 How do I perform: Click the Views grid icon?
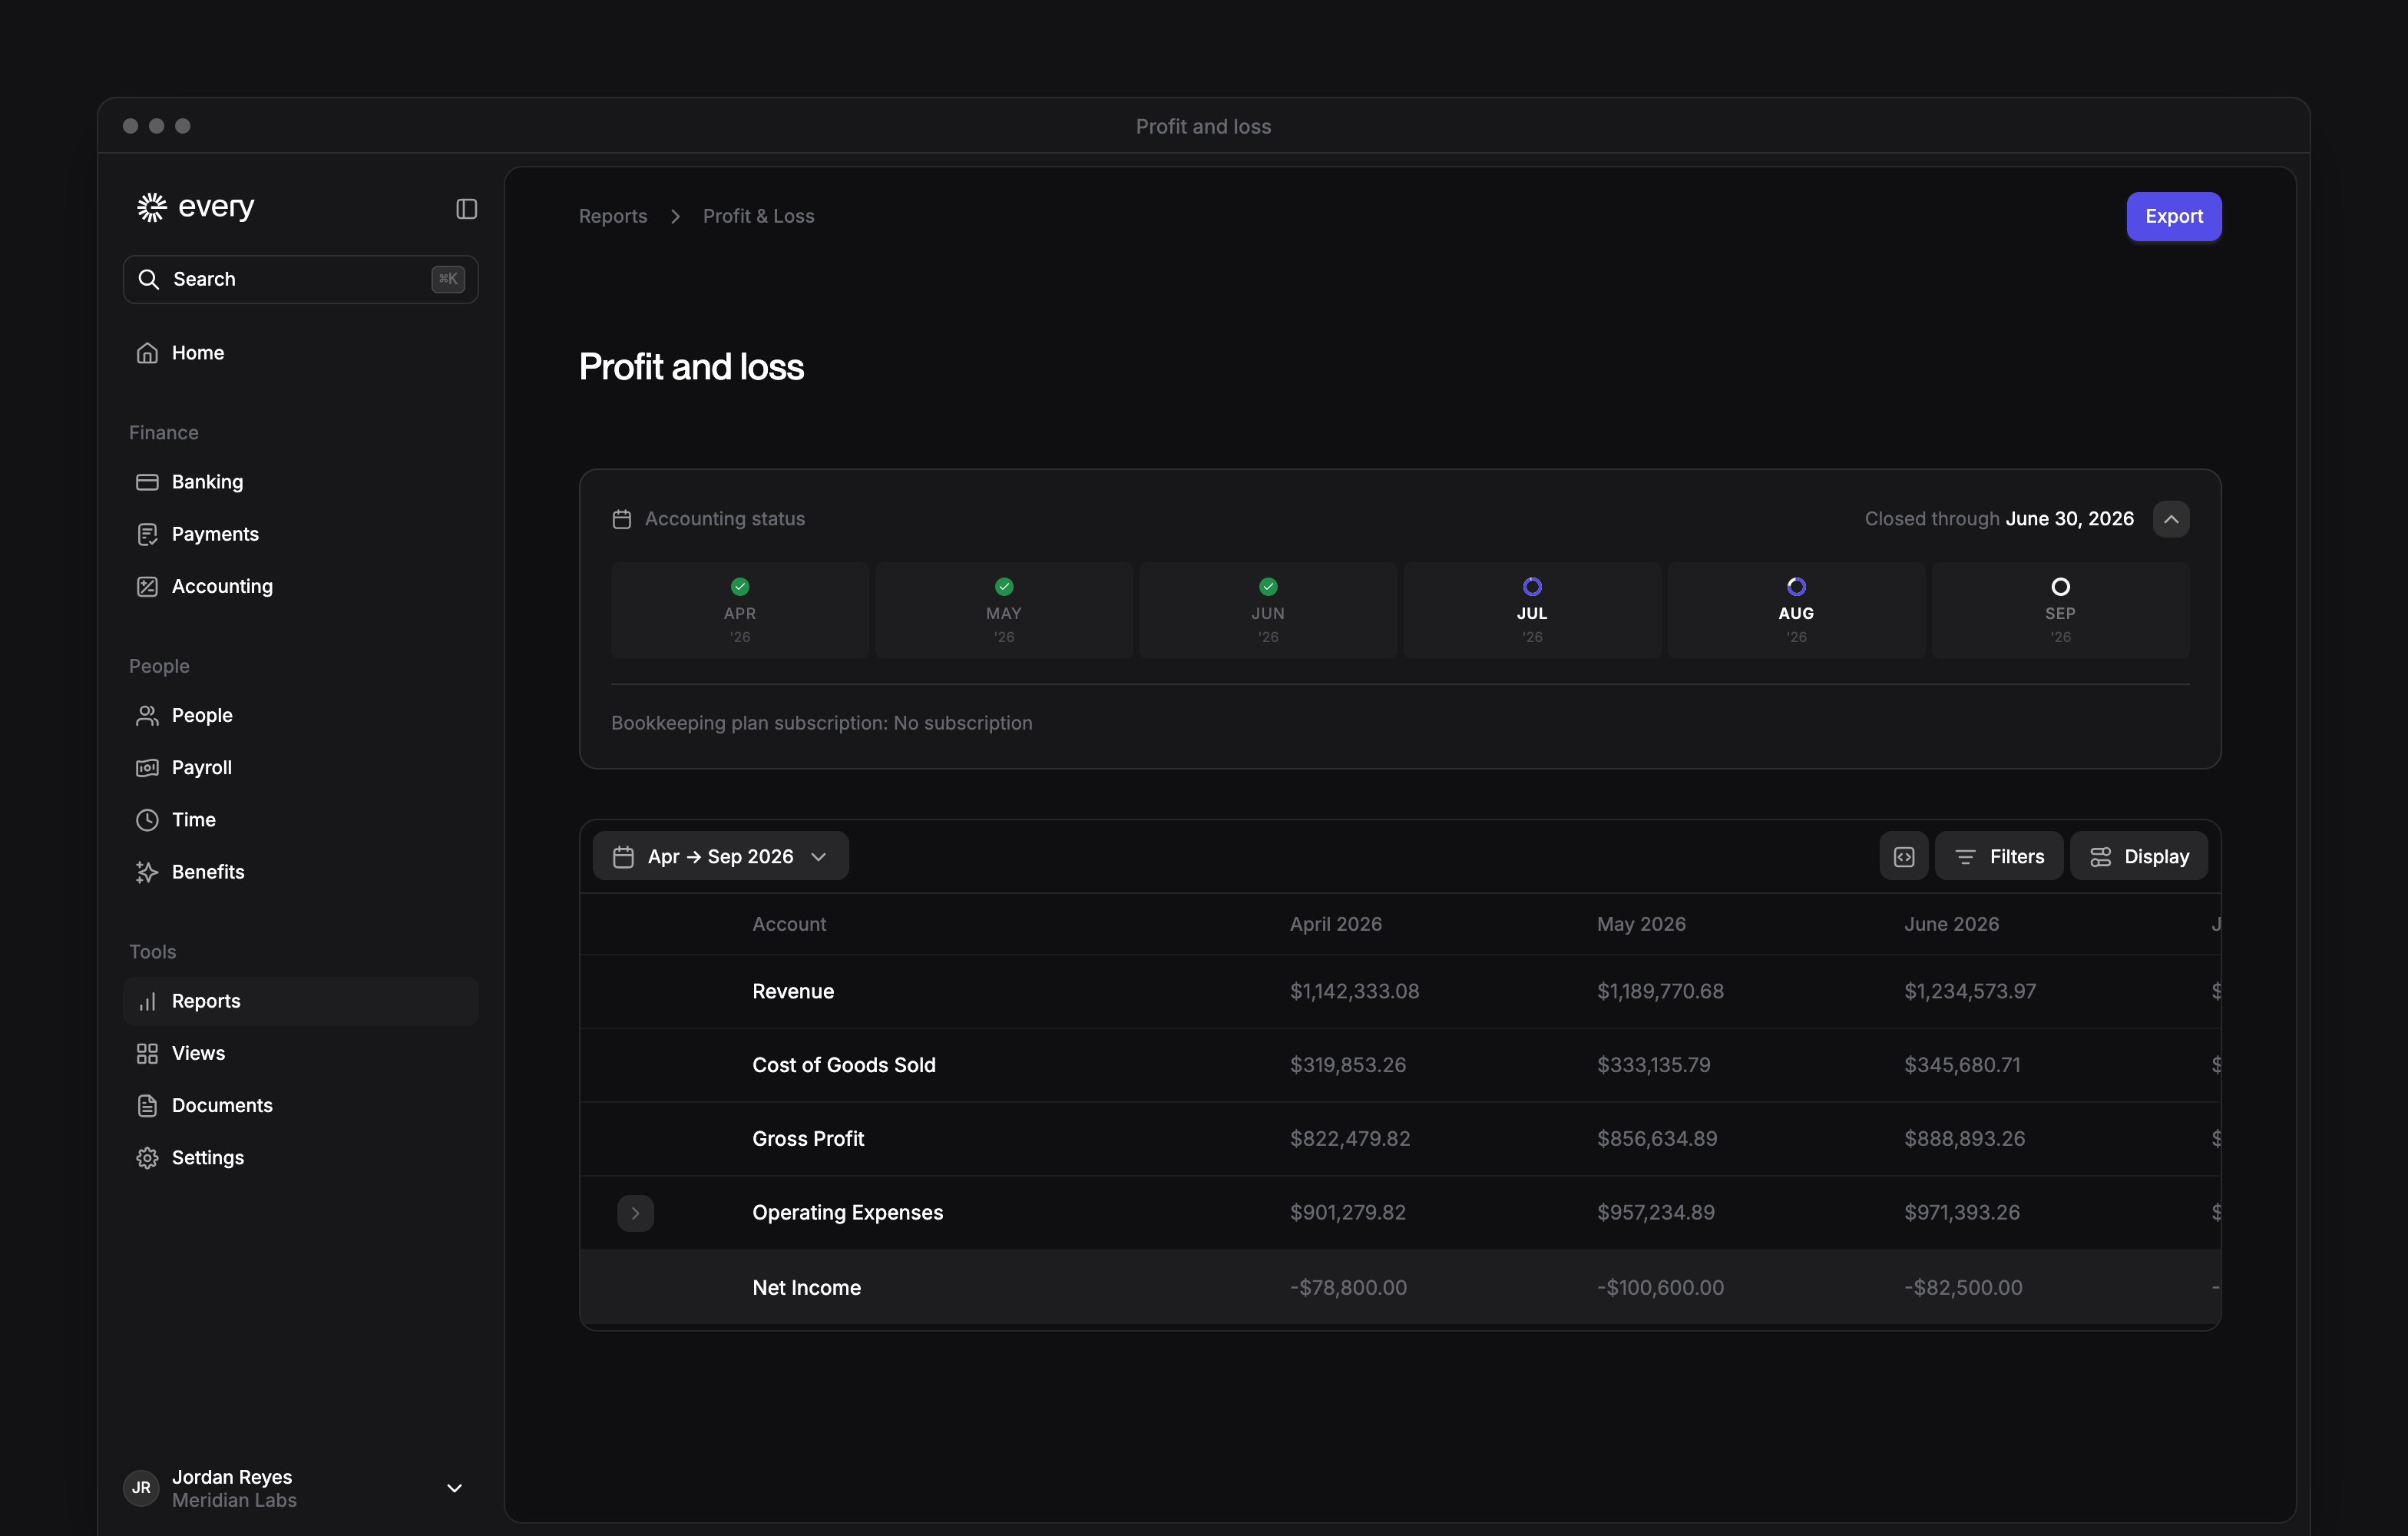(147, 1053)
